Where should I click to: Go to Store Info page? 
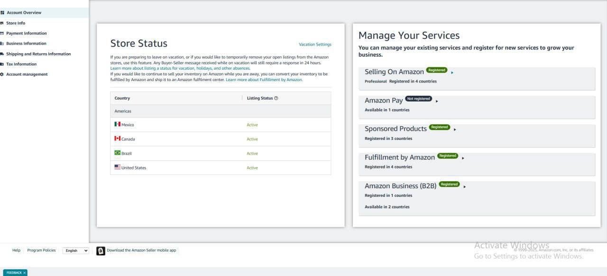[x=16, y=23]
